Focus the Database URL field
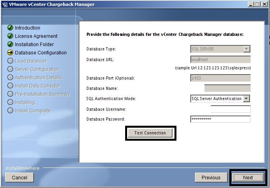This screenshot has width=270, height=188. (x=220, y=60)
